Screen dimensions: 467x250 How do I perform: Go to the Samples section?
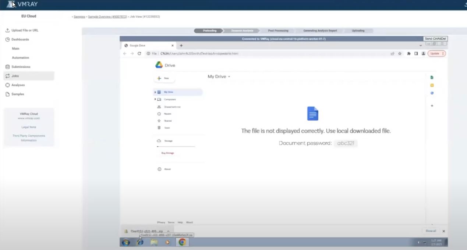[x=18, y=94]
